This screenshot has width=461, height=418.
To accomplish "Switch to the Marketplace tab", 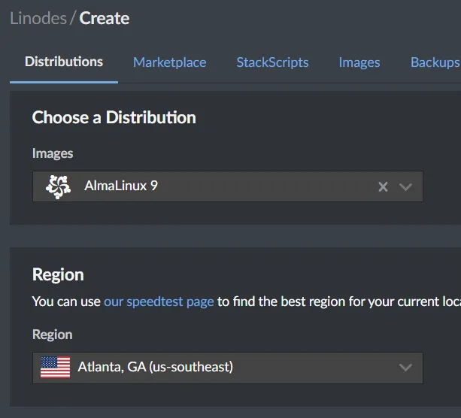I will coord(169,62).
